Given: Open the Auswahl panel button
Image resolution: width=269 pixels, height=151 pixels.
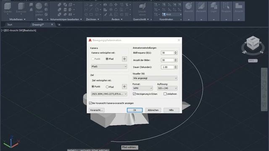Looking at the screenshot, I should pyautogui.click(x=201, y=11).
